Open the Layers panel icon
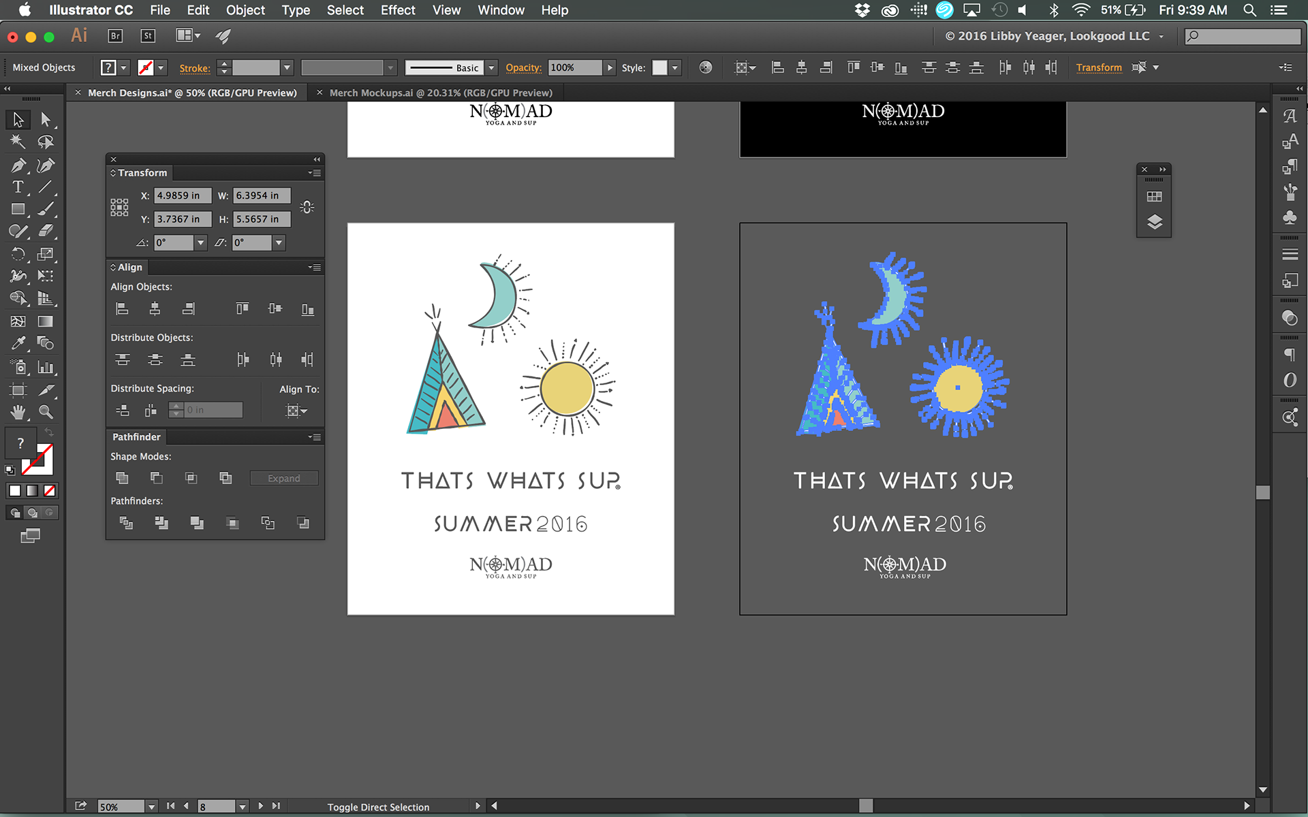Image resolution: width=1308 pixels, height=817 pixels. tap(1154, 222)
